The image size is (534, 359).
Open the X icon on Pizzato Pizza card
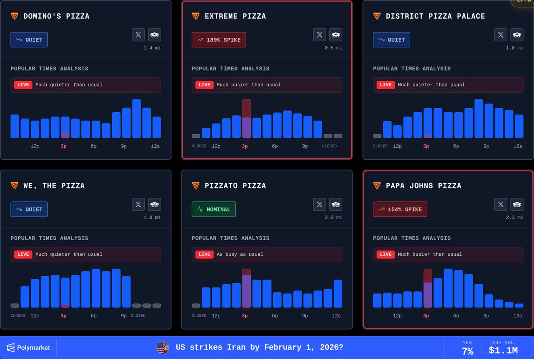click(320, 204)
